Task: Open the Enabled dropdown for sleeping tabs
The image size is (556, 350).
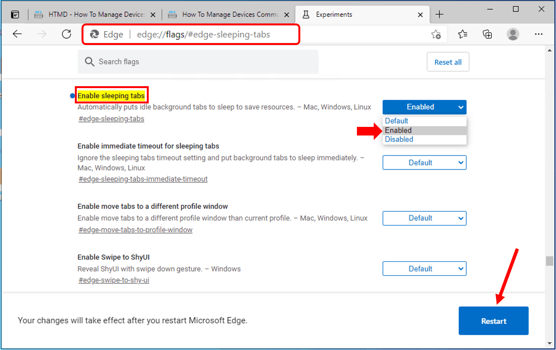Action: 424,107
